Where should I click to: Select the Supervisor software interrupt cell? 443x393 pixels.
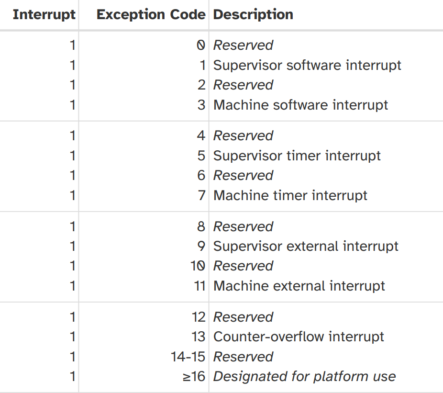[307, 65]
